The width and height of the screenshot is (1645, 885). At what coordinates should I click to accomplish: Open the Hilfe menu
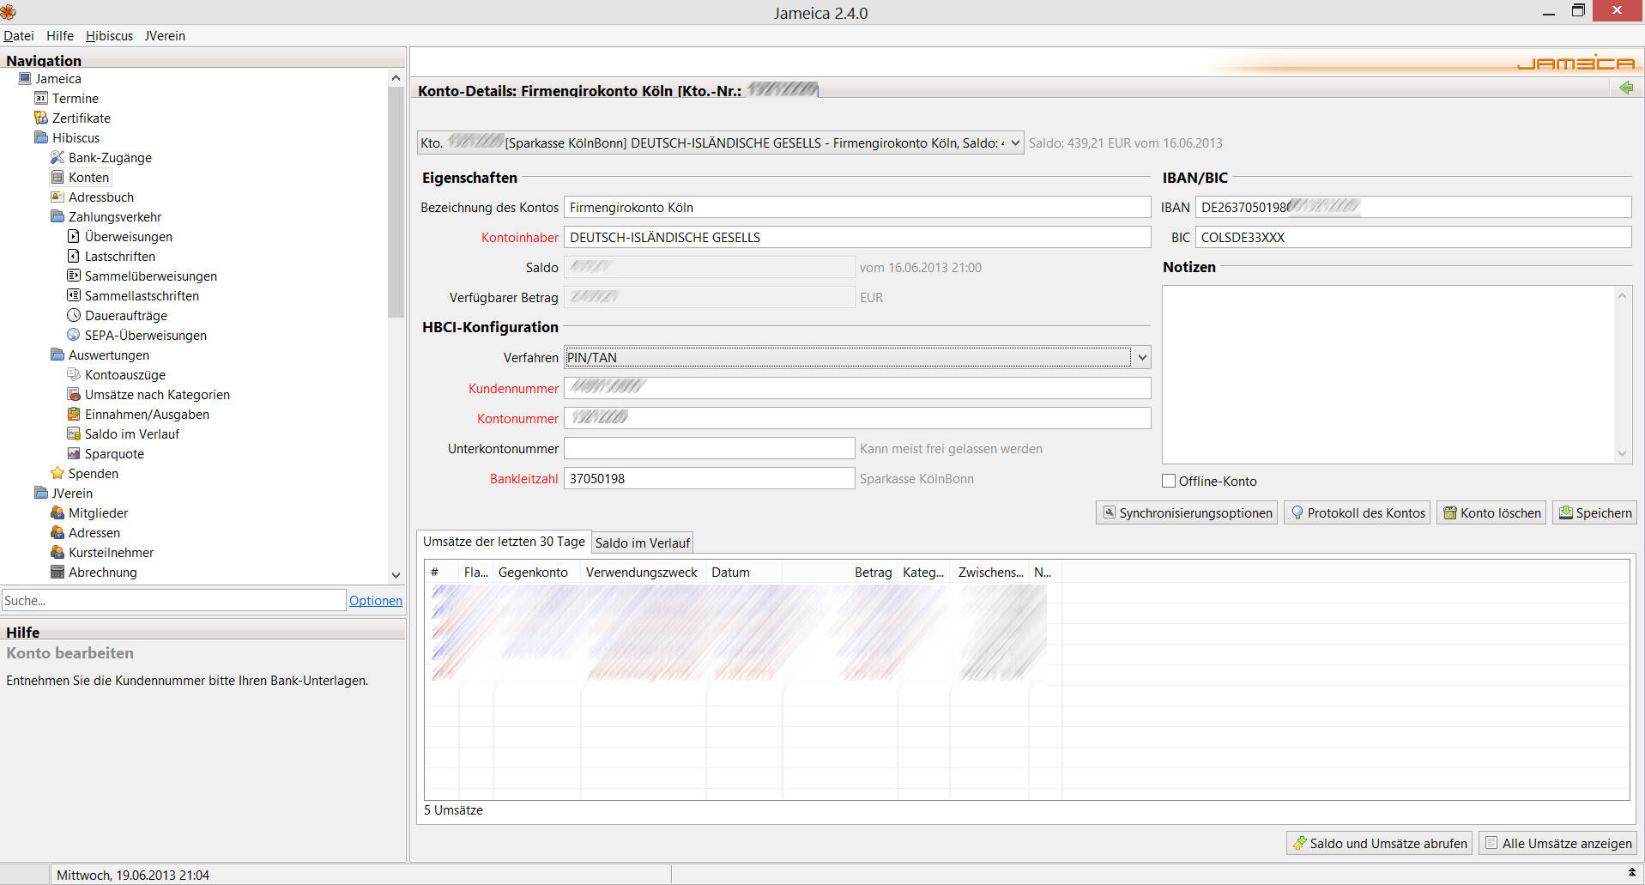[x=60, y=35]
